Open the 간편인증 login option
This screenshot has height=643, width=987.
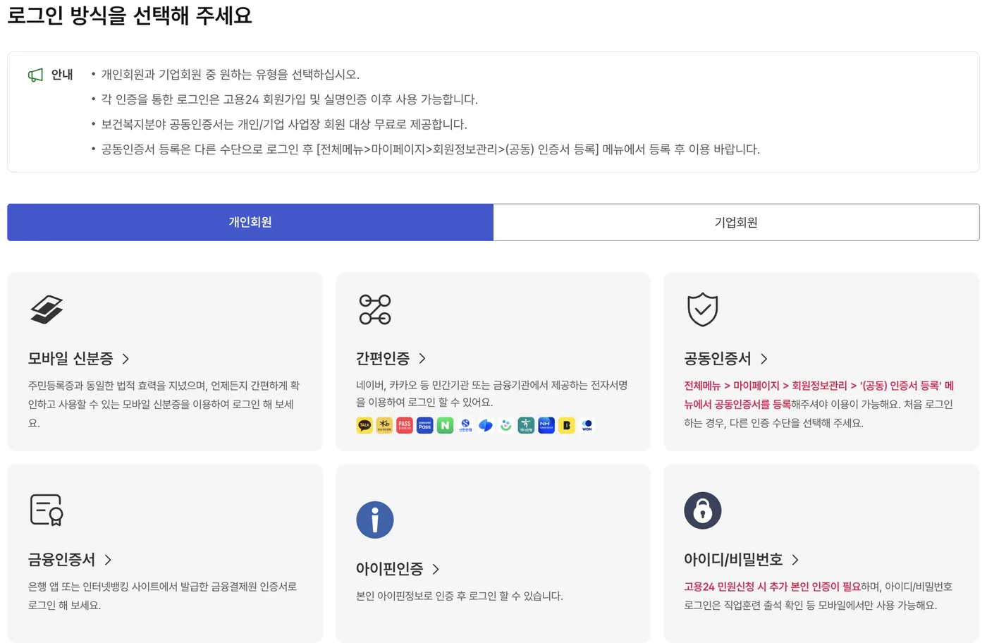pyautogui.click(x=383, y=358)
